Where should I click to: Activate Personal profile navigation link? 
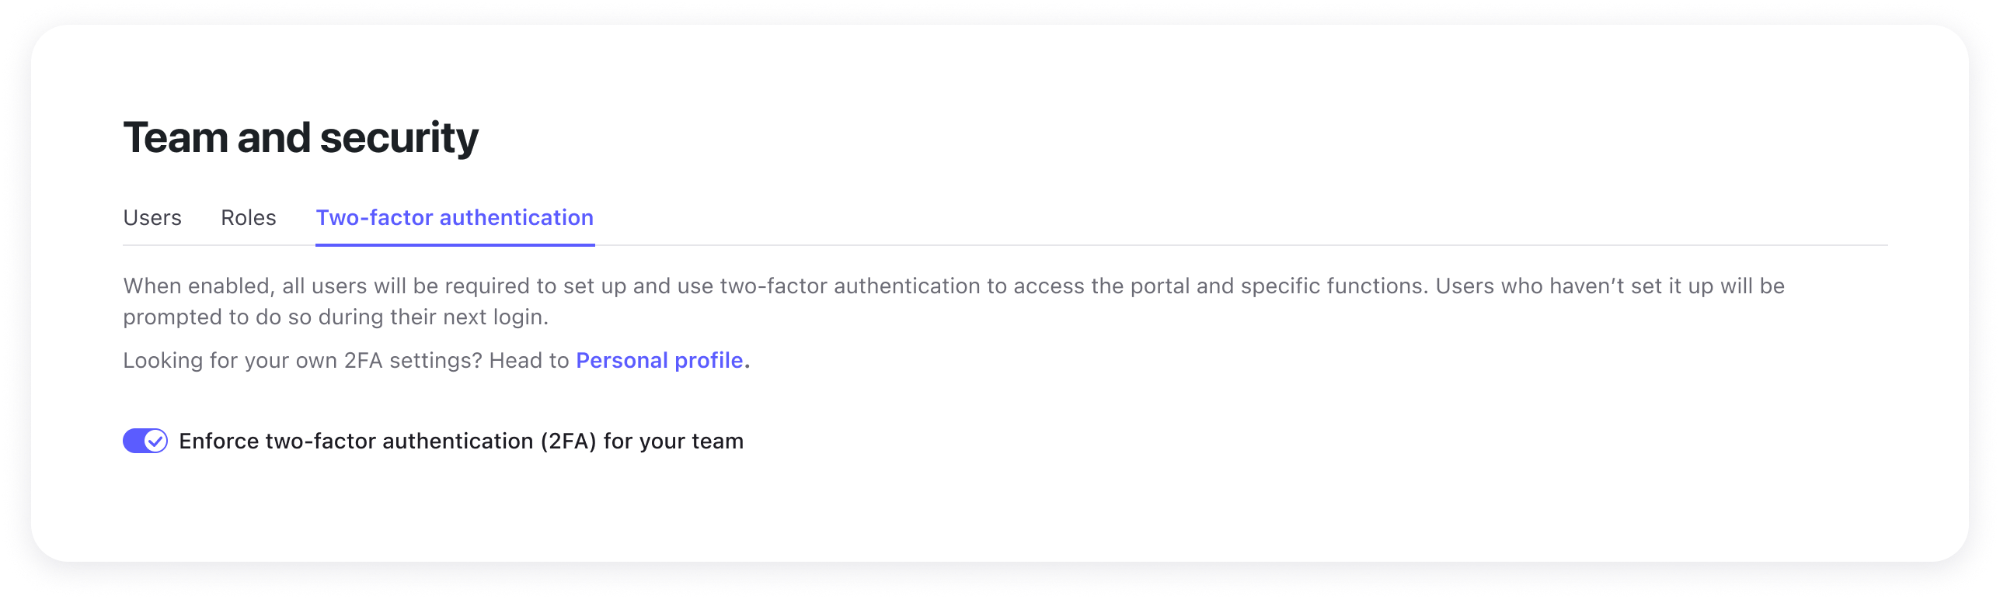pos(659,360)
